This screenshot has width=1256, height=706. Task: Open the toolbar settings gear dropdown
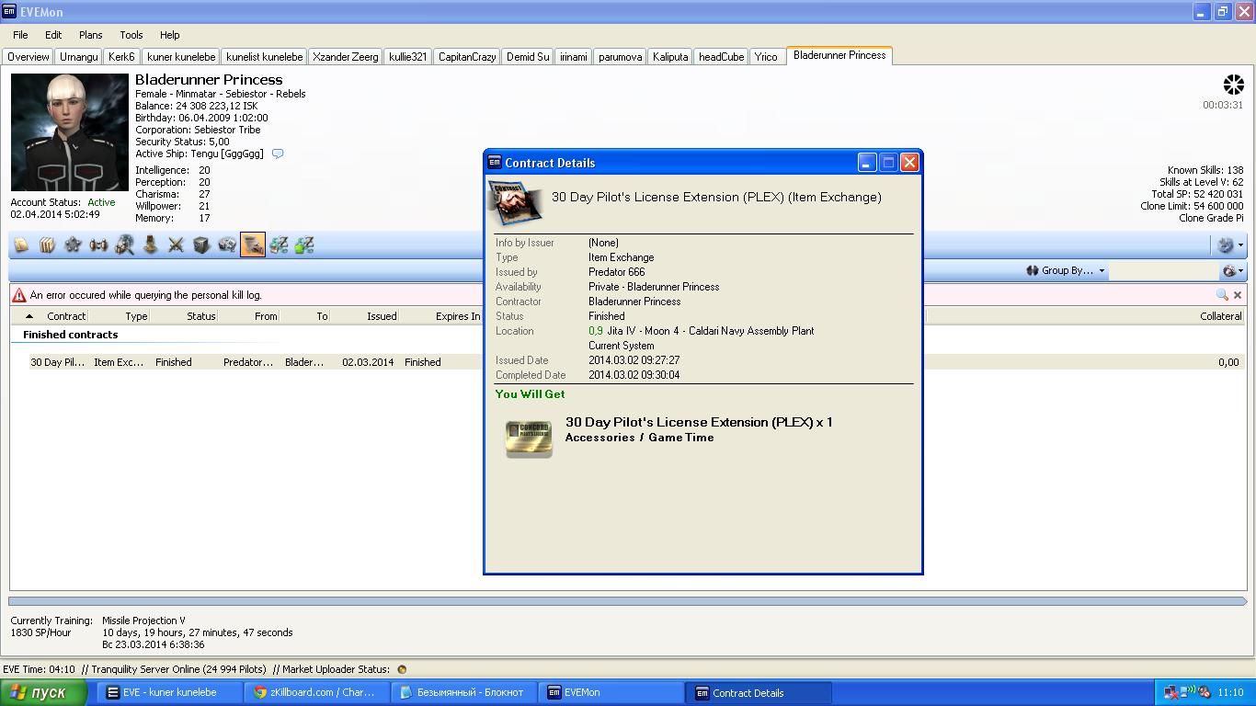click(1229, 245)
